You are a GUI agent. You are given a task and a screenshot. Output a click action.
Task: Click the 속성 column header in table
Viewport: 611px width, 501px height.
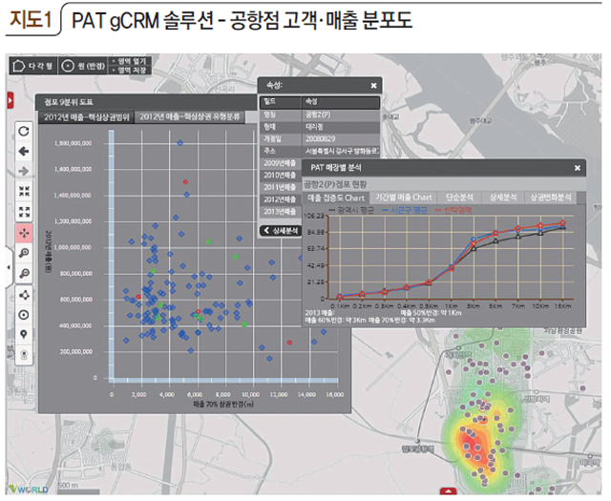[341, 102]
